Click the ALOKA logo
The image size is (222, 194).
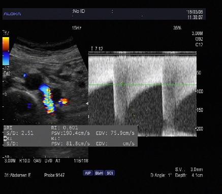[x=12, y=14]
